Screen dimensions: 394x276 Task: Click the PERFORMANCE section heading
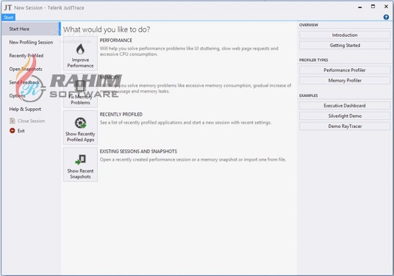116,40
